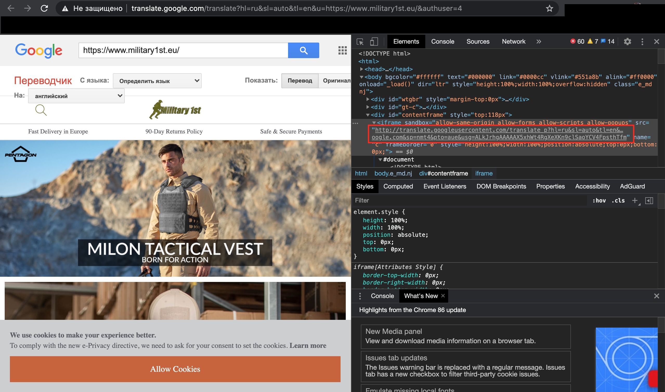Click the Google logo

[x=39, y=50]
